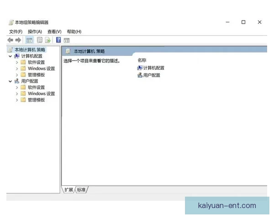
Task: Select 软件设置 label under 计算机配置
Action: tap(37, 62)
